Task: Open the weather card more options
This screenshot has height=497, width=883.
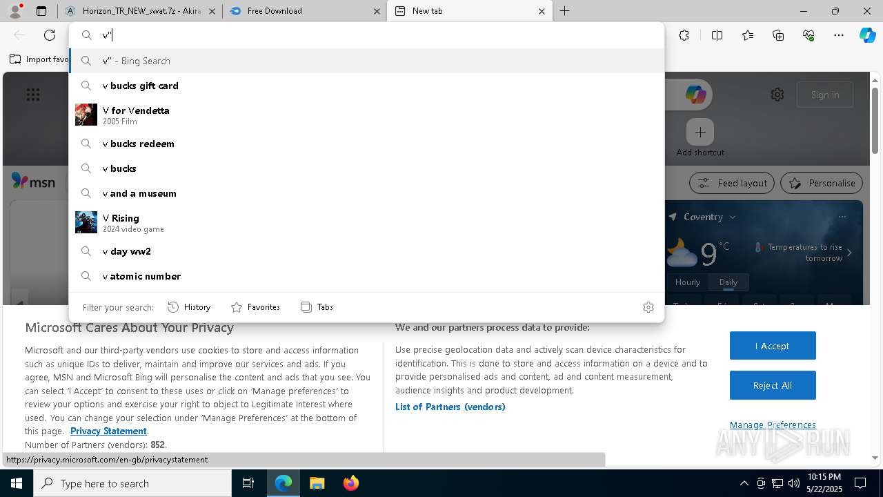Action: pos(842,217)
